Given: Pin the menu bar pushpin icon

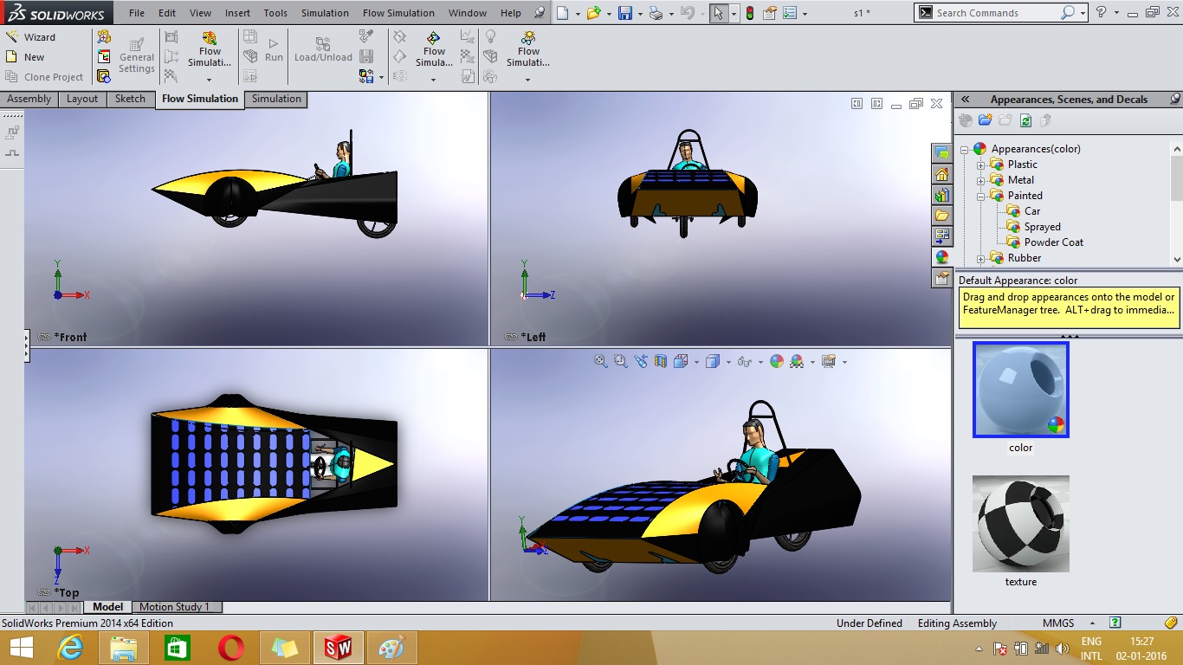Looking at the screenshot, I should point(540,13).
